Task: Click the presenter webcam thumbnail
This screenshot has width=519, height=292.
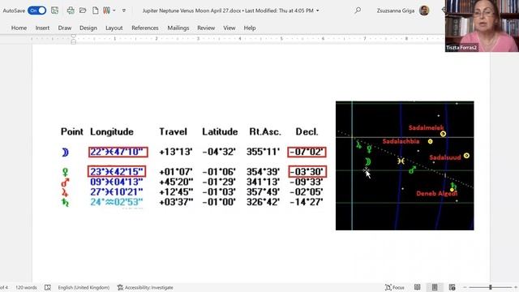Action: [482, 26]
